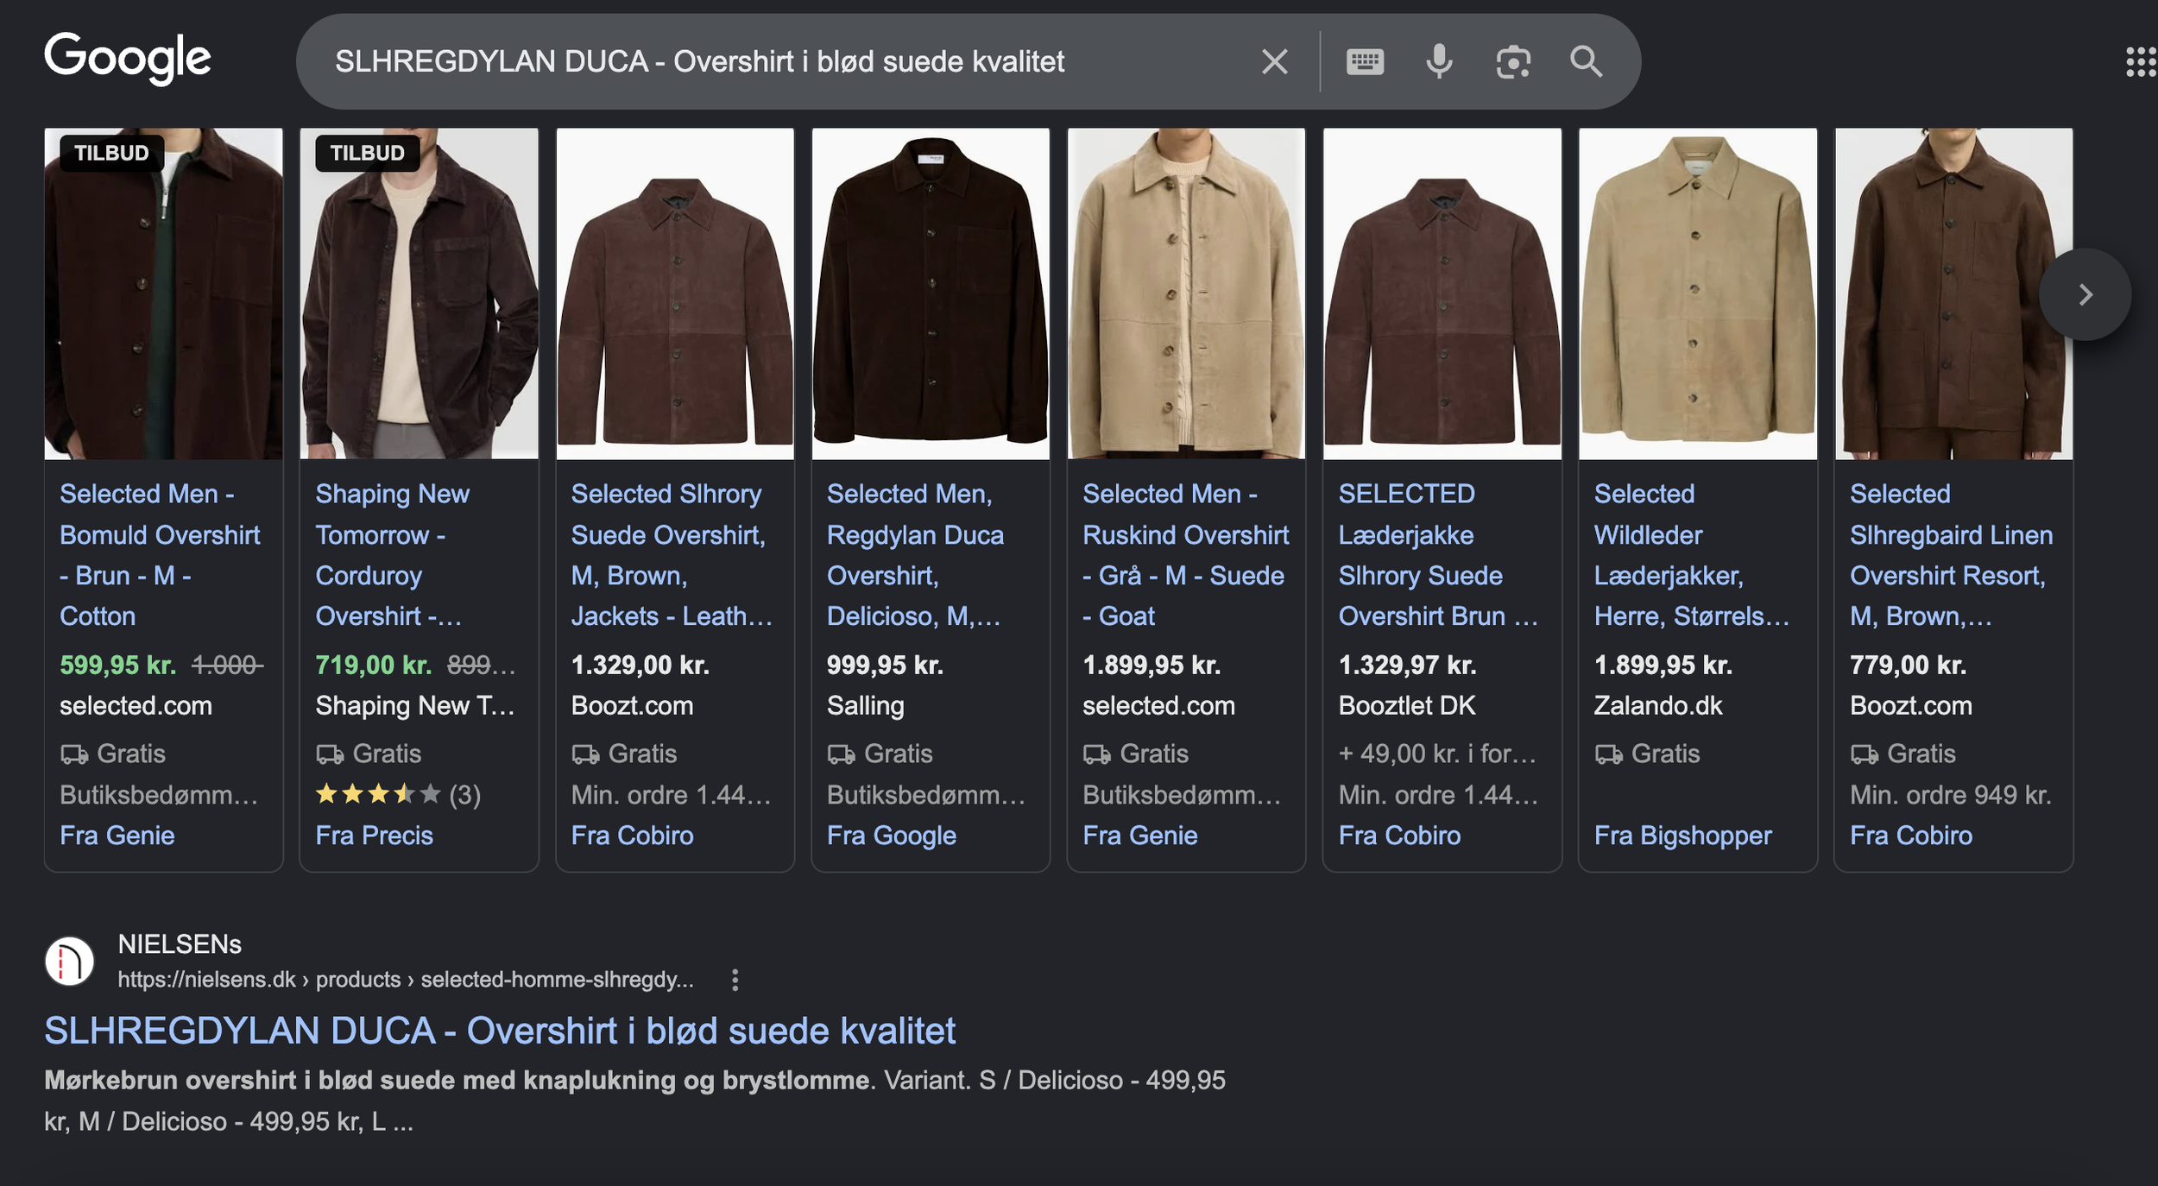Show next products with the carousel arrow
The height and width of the screenshot is (1186, 2158).
(2085, 294)
